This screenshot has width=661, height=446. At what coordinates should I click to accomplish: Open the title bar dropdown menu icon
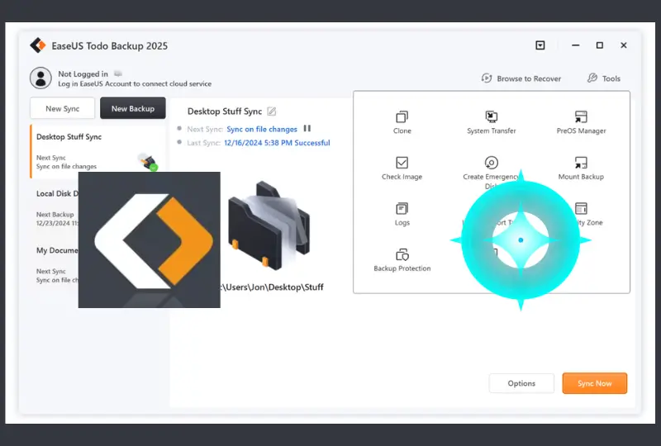[540, 45]
